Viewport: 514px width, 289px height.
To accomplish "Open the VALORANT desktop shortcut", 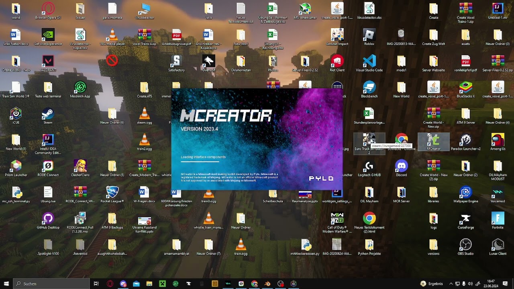I will coord(48,63).
